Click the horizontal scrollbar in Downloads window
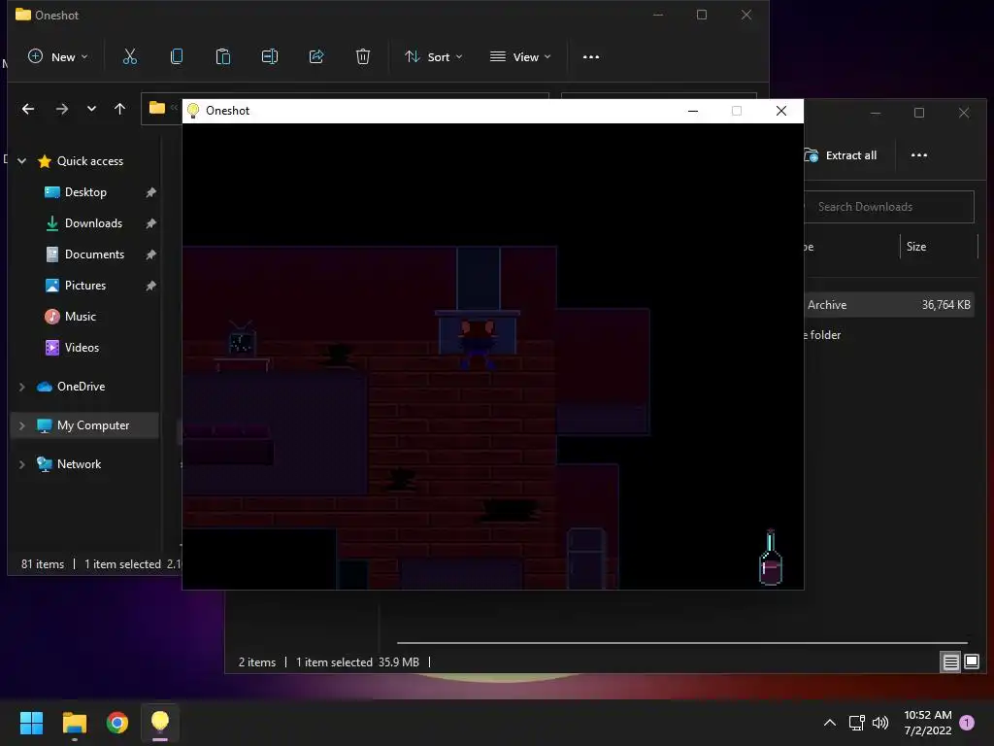This screenshot has height=746, width=994. pos(682,643)
